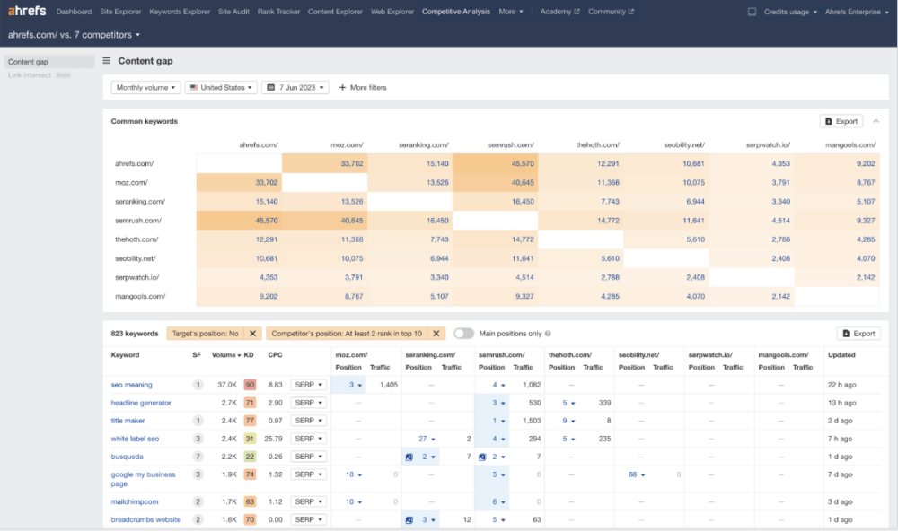Click the Export icon on the keywords table

(846, 333)
